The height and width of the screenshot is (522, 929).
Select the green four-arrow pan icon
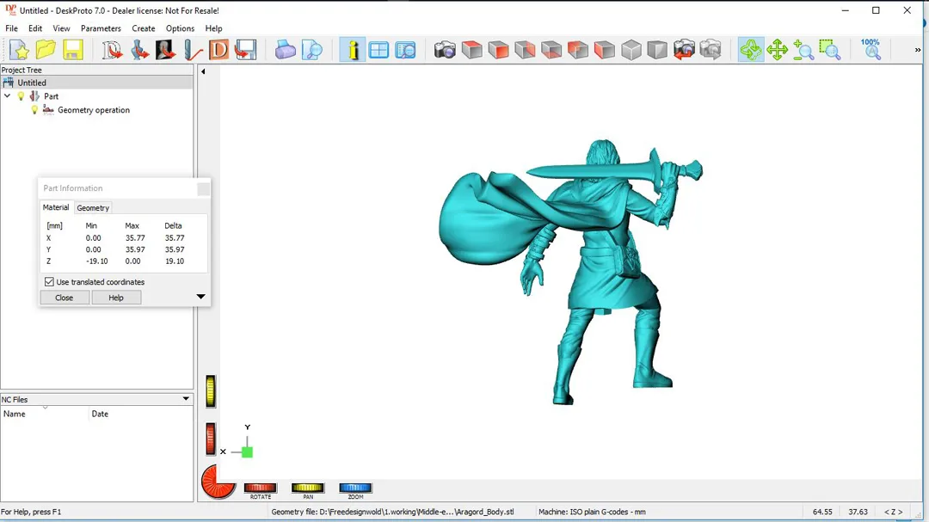(777, 50)
